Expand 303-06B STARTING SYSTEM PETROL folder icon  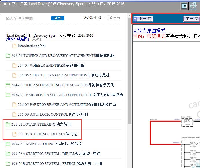pos(8,163)
